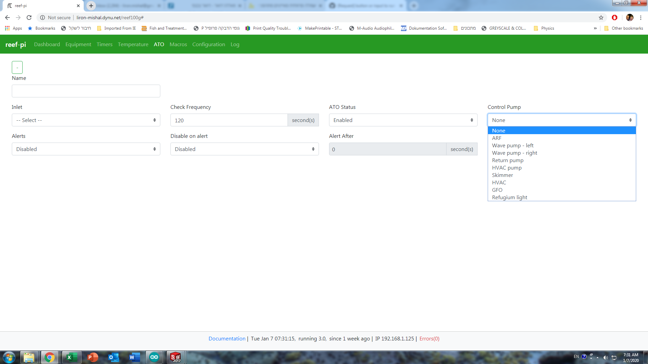Open the Documentation link
This screenshot has width=648, height=364.
[227, 338]
